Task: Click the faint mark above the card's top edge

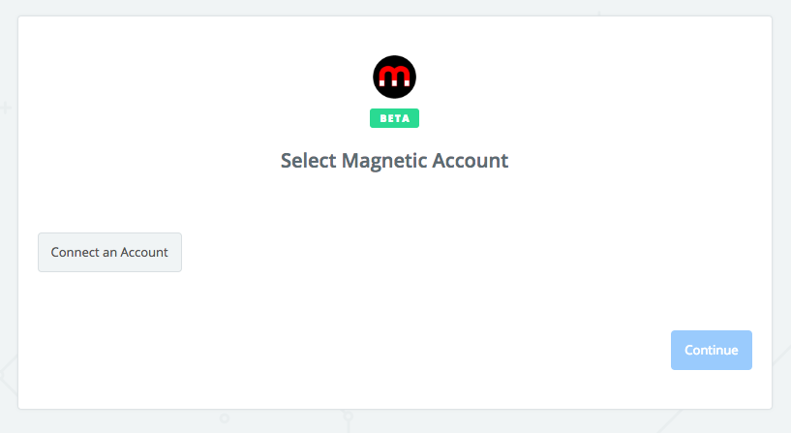Action: [599, 13]
